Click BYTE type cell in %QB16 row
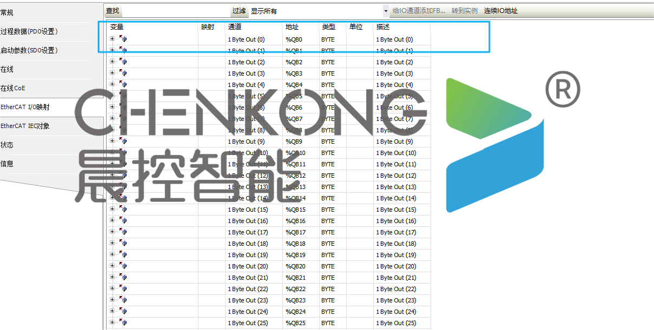Viewport: 654px width, 330px height. [x=333, y=221]
